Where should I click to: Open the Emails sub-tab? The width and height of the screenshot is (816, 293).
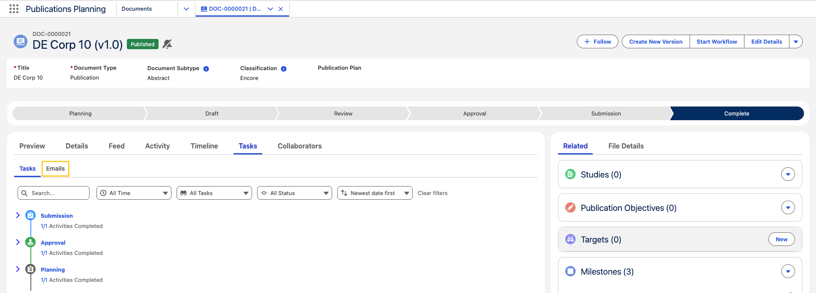coord(55,169)
